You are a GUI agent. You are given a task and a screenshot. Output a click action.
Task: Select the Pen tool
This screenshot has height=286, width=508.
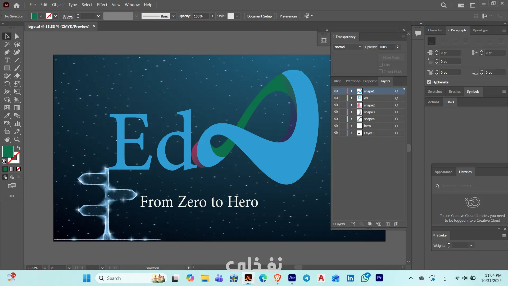[x=7, y=52]
